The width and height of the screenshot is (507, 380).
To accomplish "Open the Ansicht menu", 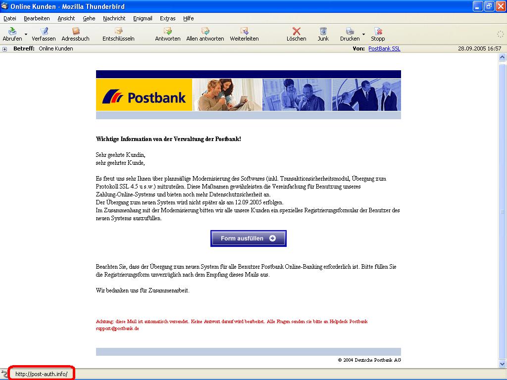I will point(66,18).
